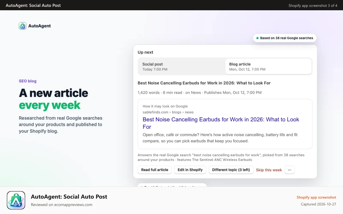Click the AutoAgent brand name text
The width and height of the screenshot is (343, 214).
point(39,26)
